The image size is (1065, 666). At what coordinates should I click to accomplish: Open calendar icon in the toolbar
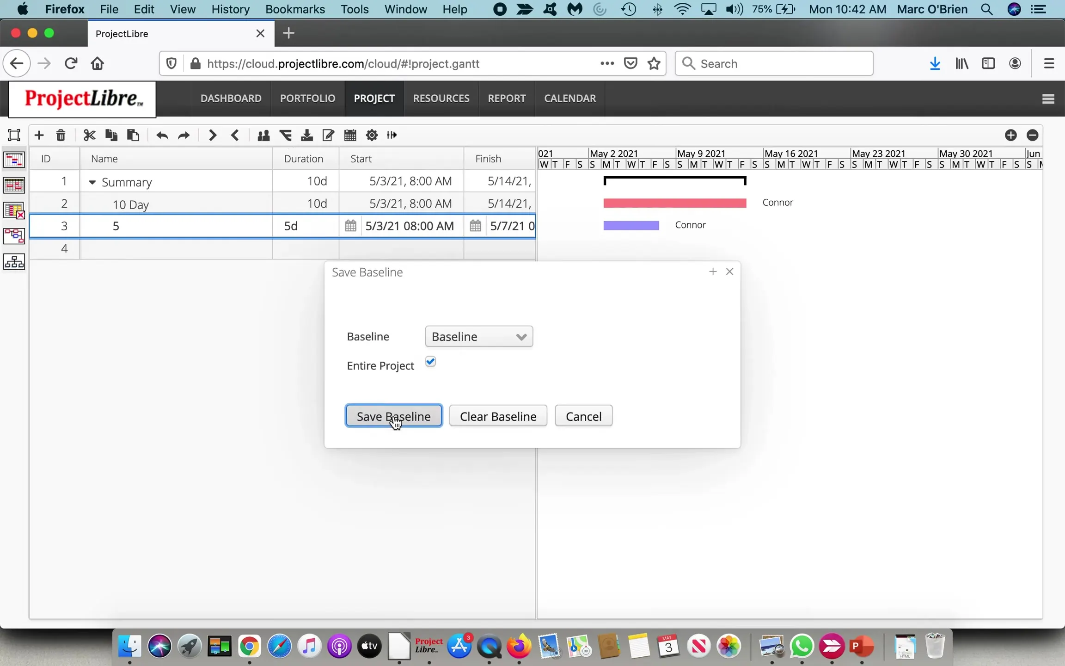(x=350, y=135)
